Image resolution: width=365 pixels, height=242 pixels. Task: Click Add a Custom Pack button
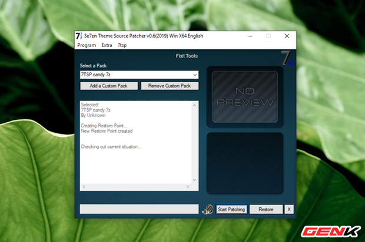(109, 86)
